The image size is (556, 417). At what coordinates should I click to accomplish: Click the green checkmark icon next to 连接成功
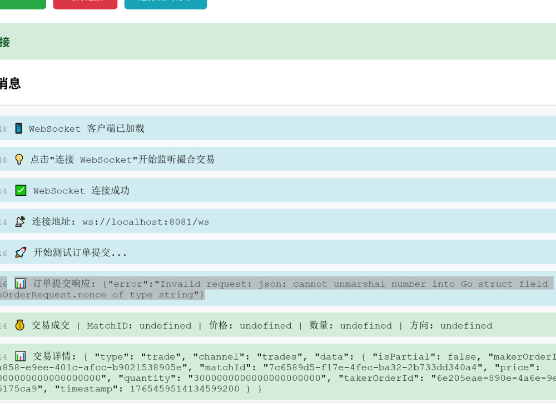[21, 190]
